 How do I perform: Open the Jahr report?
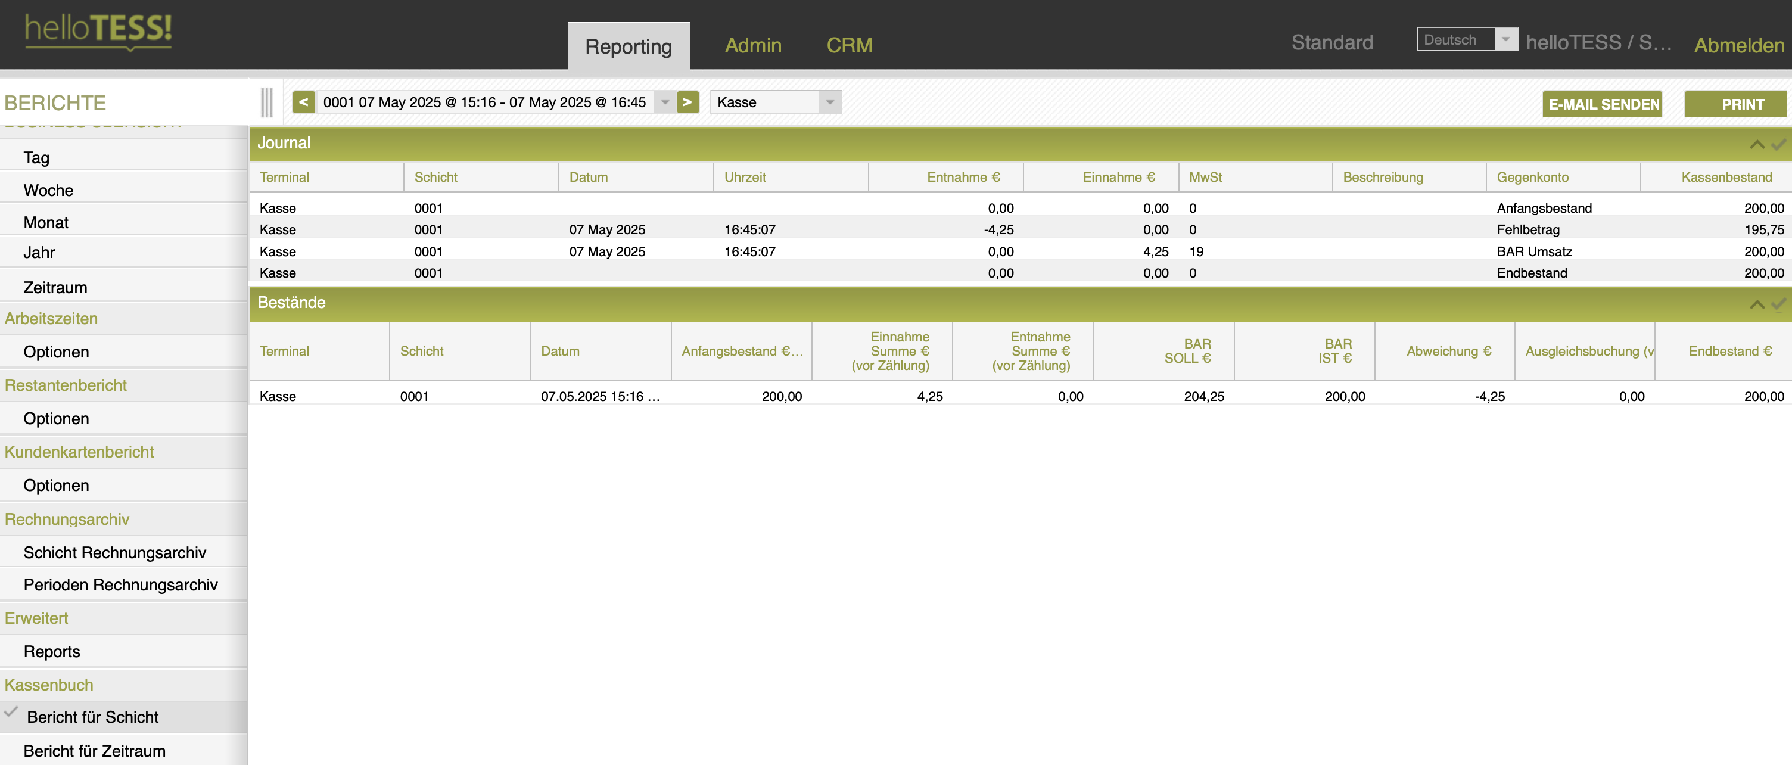124,253
